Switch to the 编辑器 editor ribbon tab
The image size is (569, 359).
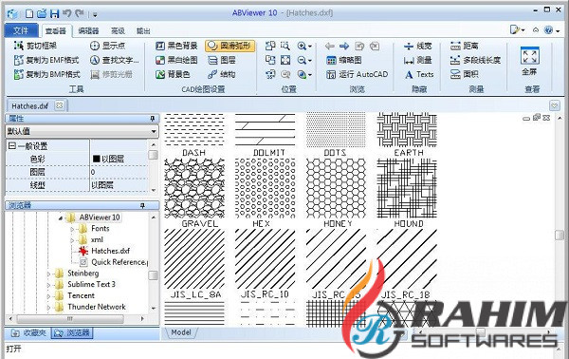tap(88, 31)
